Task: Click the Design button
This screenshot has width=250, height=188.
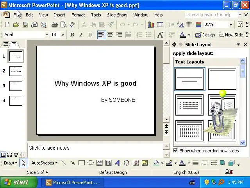Action: click(x=205, y=35)
